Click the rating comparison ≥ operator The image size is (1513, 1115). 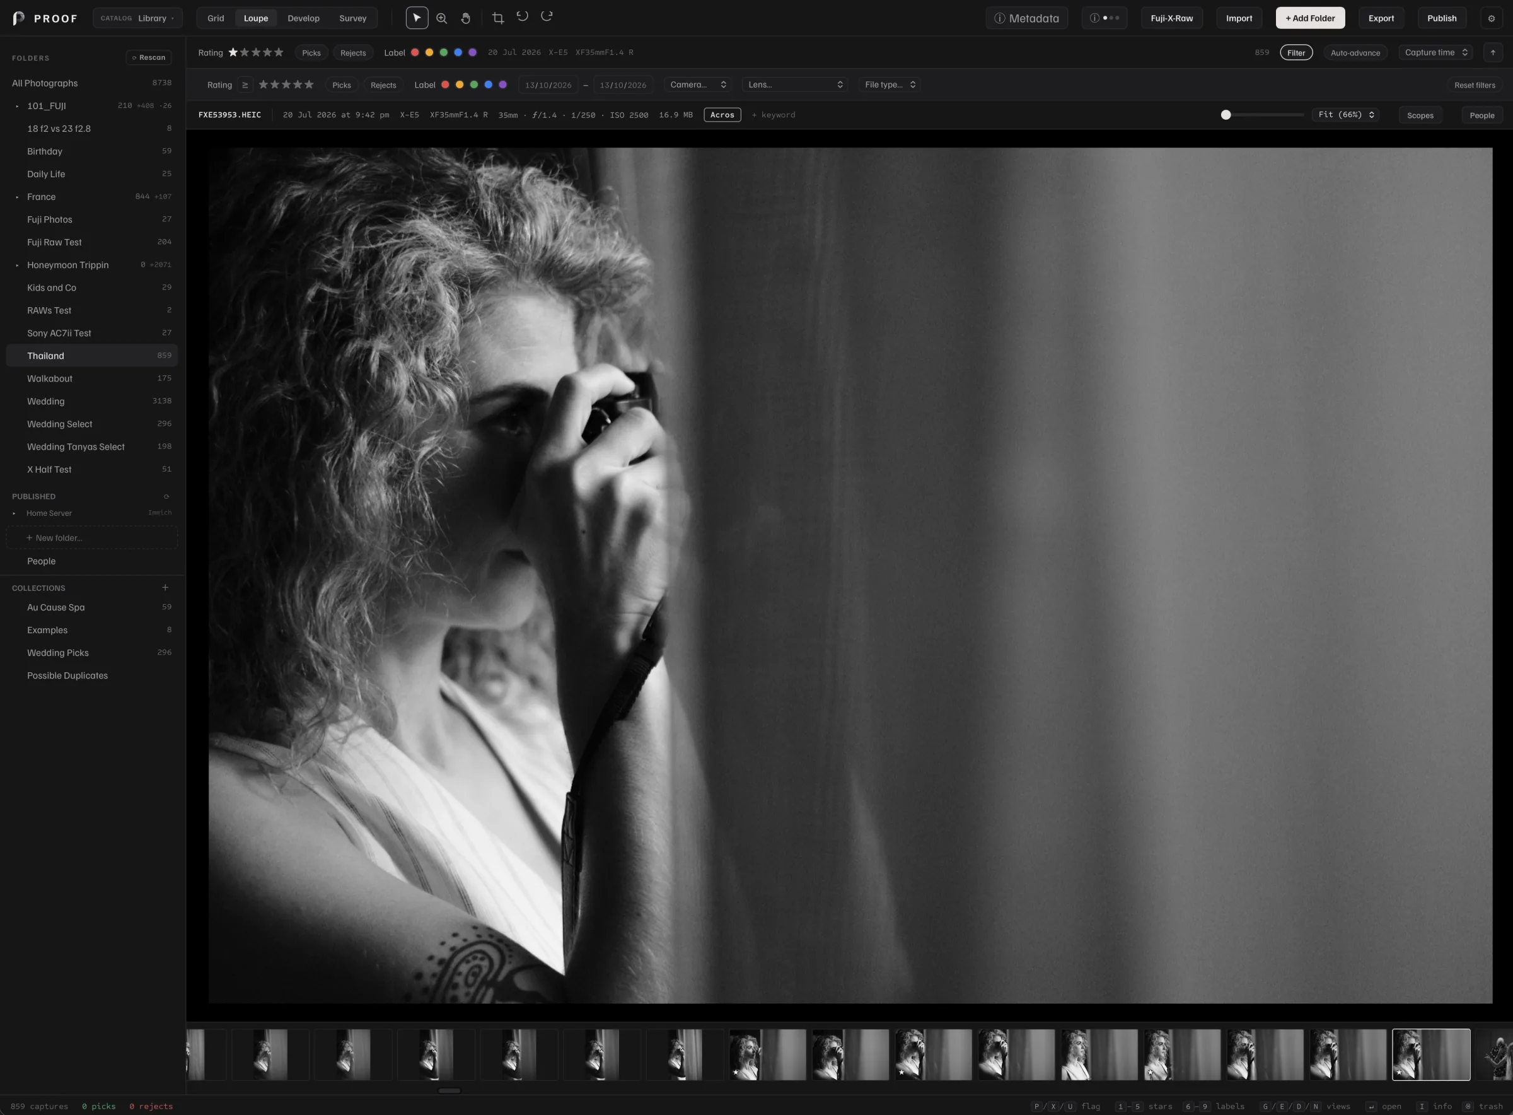coord(245,85)
